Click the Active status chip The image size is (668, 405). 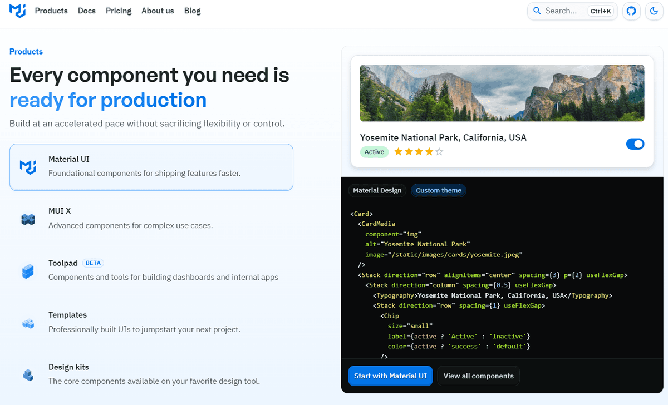[x=375, y=152]
